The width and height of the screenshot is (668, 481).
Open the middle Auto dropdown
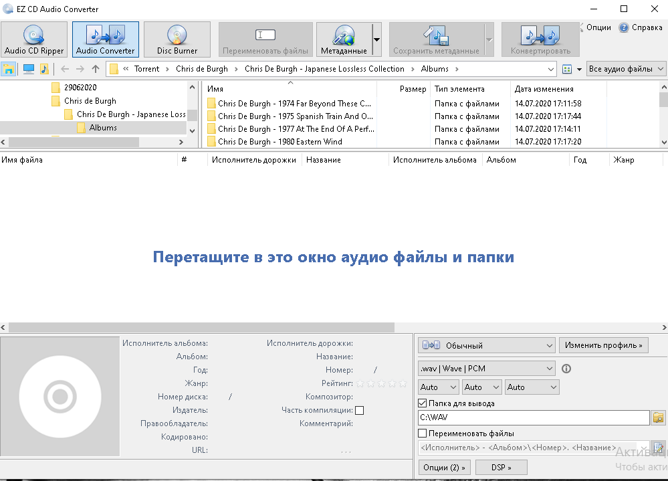pyautogui.click(x=481, y=387)
